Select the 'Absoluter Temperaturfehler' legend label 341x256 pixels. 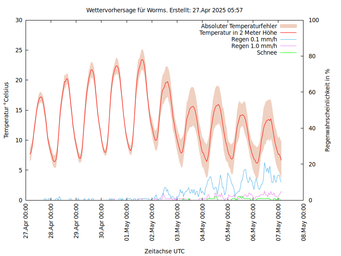tap(239, 26)
